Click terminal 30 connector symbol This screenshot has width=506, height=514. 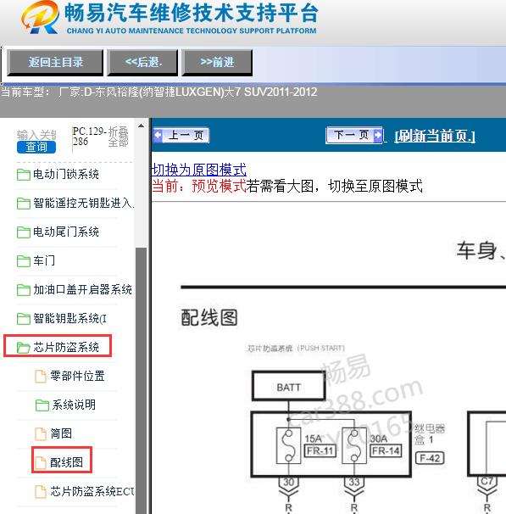pos(288,486)
